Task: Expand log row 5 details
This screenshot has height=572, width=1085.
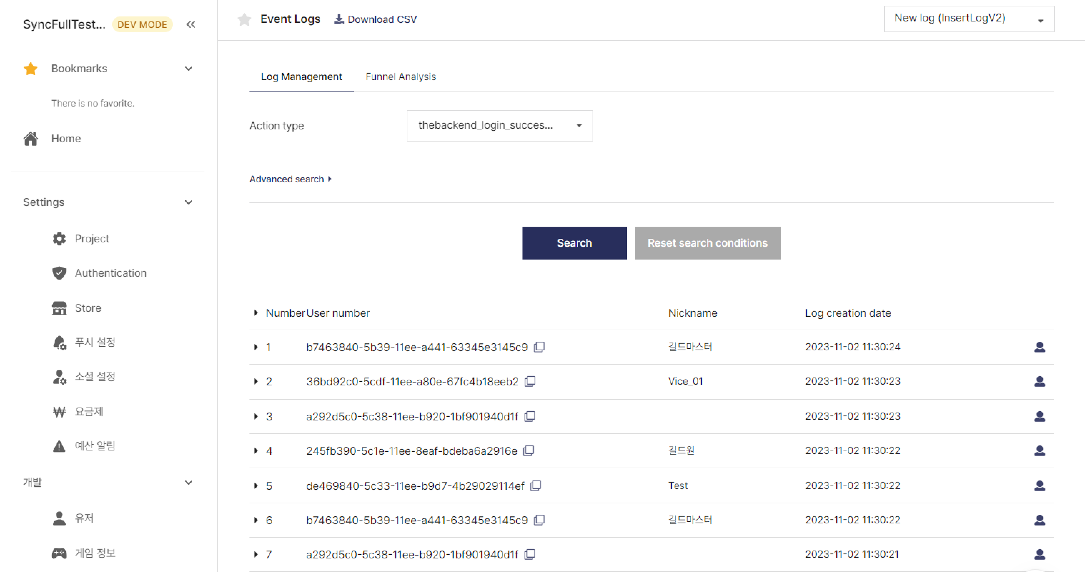Action: pos(256,485)
